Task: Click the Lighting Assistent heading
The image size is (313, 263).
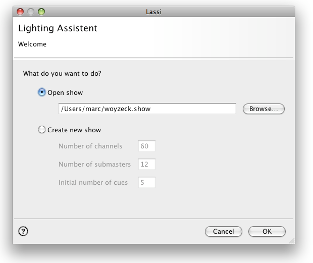Action: pos(58,28)
